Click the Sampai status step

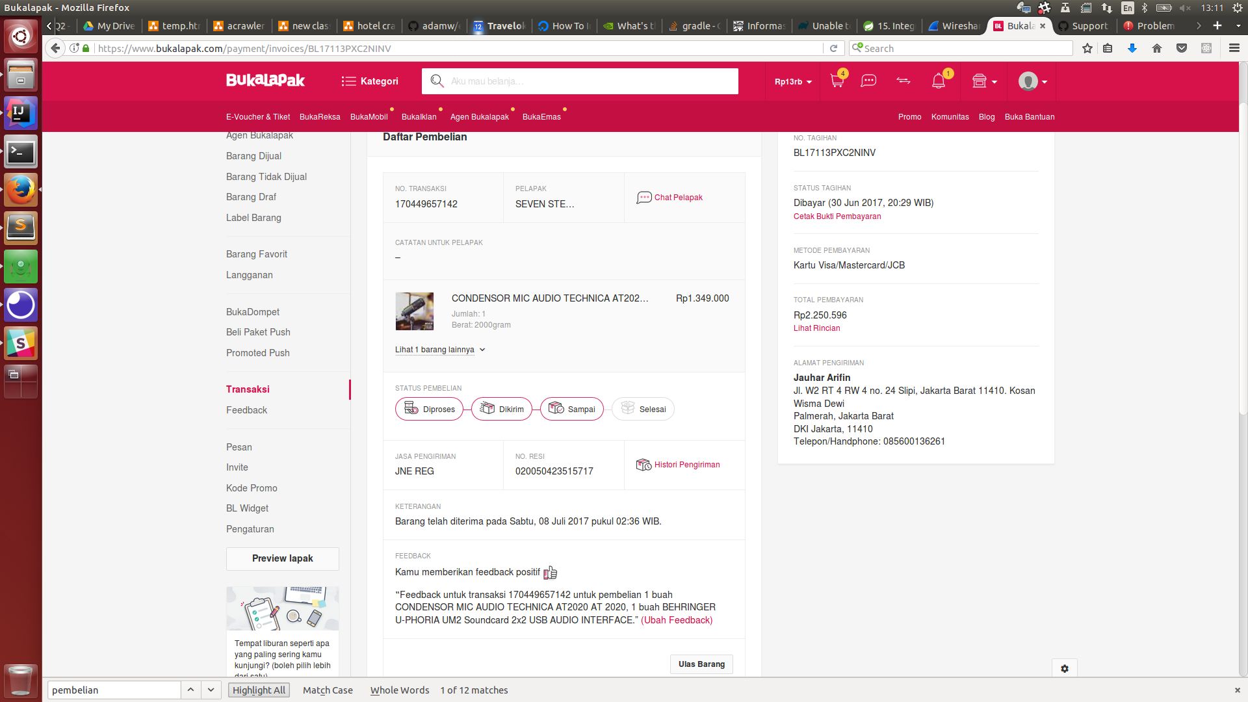click(x=571, y=409)
